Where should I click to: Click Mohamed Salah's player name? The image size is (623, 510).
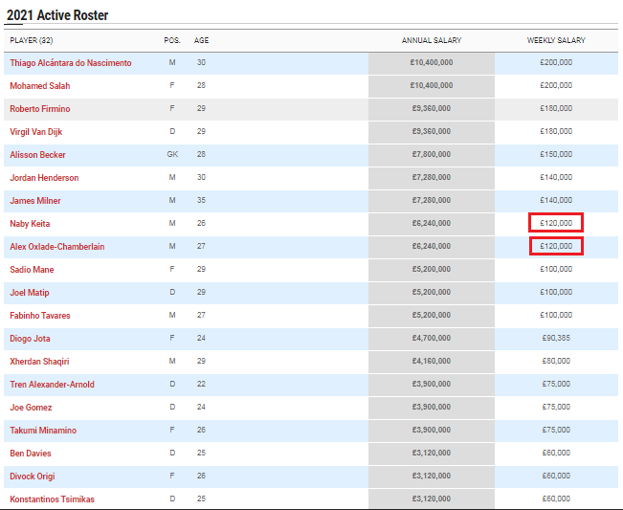point(39,86)
